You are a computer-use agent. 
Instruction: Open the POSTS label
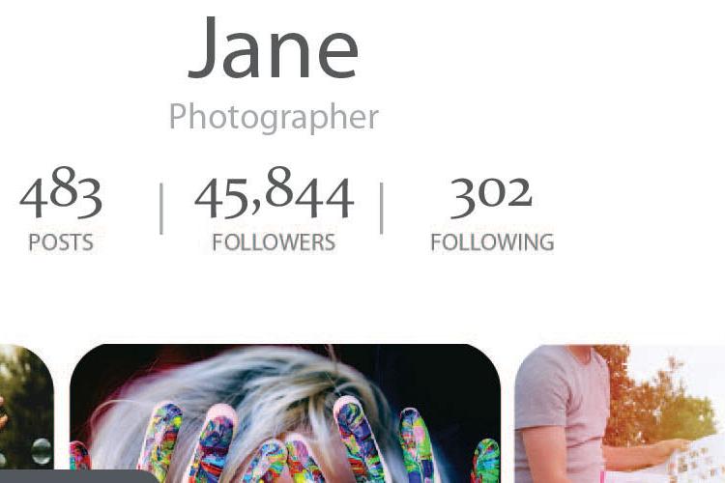tap(61, 242)
